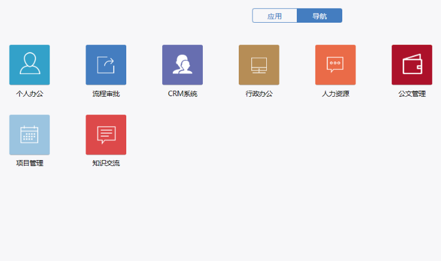Open the 知识交流 message icon tile
The image size is (441, 261).
[106, 134]
